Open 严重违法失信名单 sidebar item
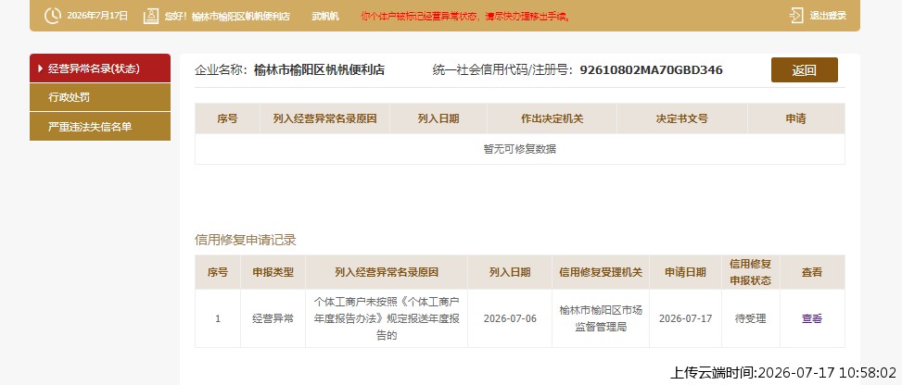Image resolution: width=902 pixels, height=385 pixels. click(x=100, y=127)
